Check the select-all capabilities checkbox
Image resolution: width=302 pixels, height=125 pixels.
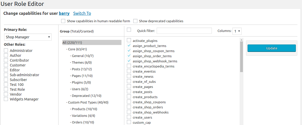[x=129, y=30]
